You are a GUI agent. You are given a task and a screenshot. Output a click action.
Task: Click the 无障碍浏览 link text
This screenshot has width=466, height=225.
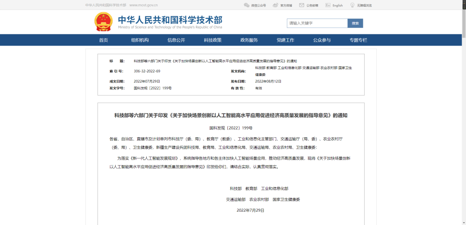(x=364, y=5)
